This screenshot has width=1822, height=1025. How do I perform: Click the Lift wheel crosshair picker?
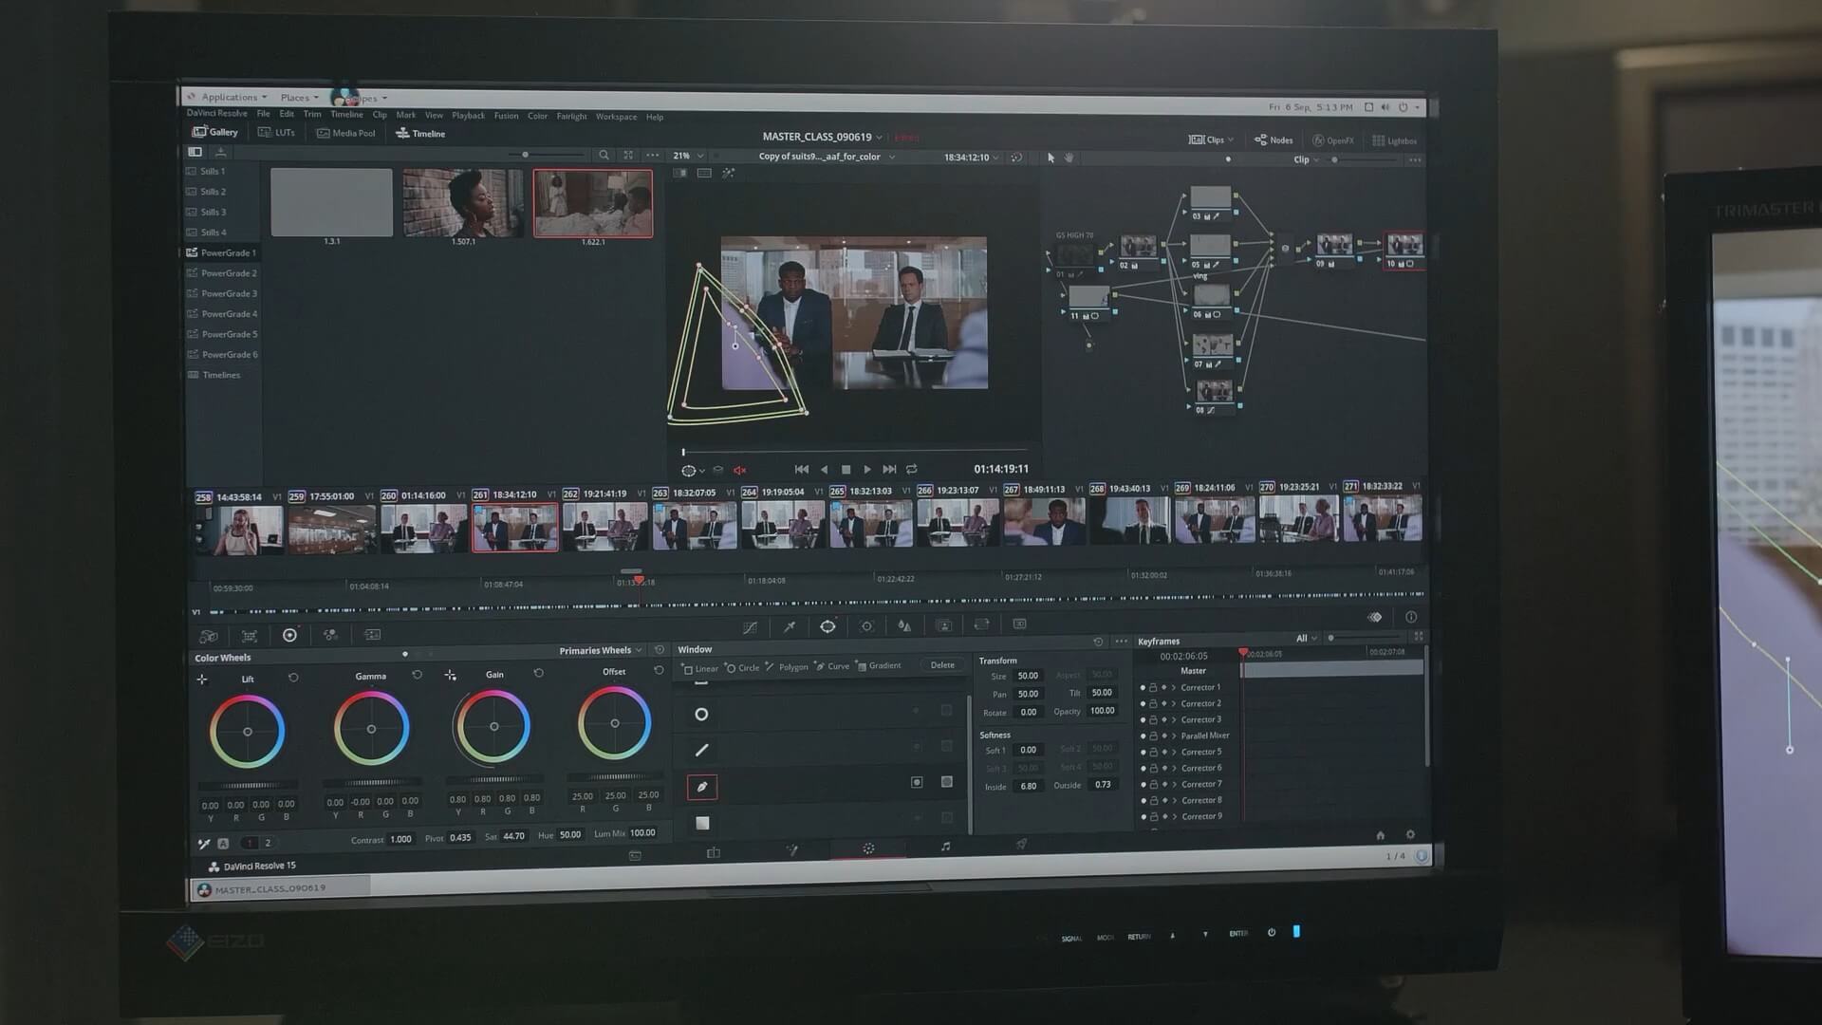201,680
